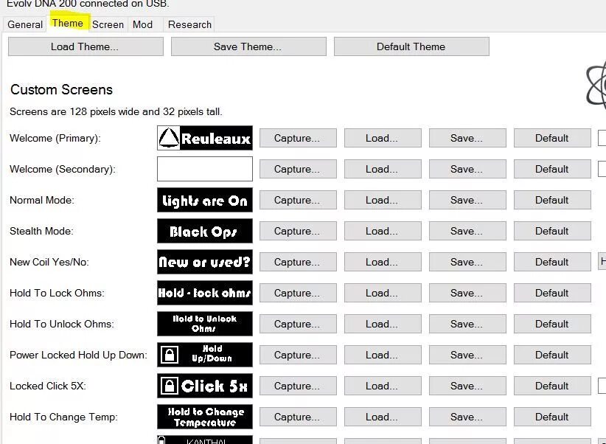This screenshot has width=606, height=444.
Task: Capture screen for Locked Click 5X
Action: click(298, 386)
